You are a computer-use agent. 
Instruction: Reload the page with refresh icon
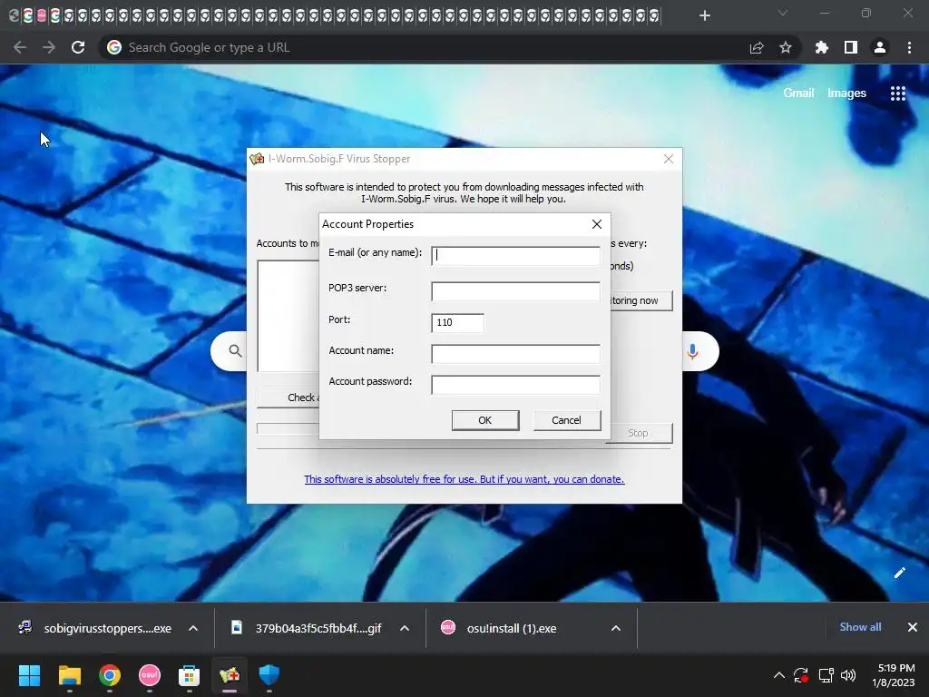pyautogui.click(x=78, y=47)
